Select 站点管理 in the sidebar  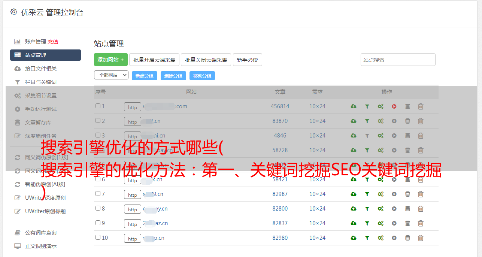tap(45, 55)
